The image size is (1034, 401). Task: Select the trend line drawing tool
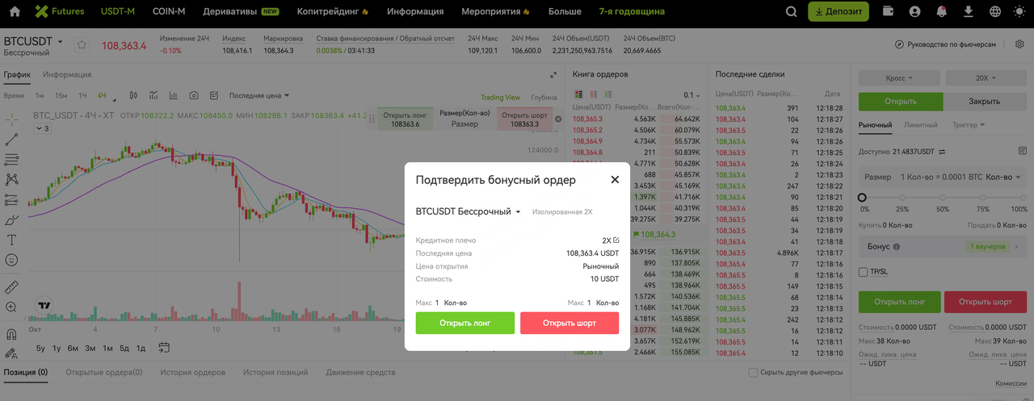point(11,140)
